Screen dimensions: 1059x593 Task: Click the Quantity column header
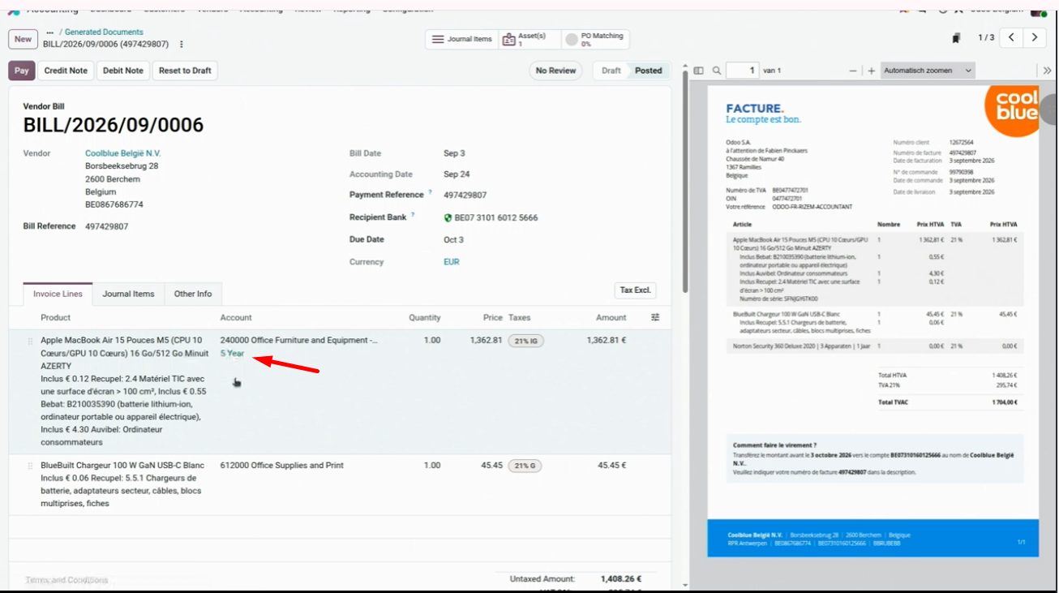tap(425, 317)
